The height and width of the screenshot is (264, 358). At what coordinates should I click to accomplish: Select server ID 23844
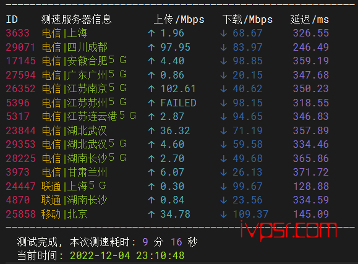click(x=21, y=131)
